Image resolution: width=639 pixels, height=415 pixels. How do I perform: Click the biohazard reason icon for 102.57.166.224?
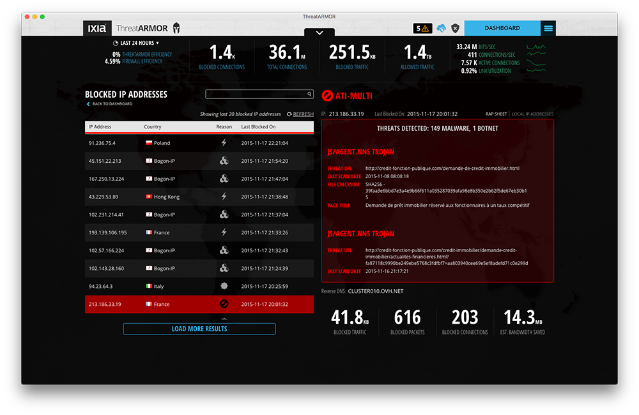tap(224, 250)
